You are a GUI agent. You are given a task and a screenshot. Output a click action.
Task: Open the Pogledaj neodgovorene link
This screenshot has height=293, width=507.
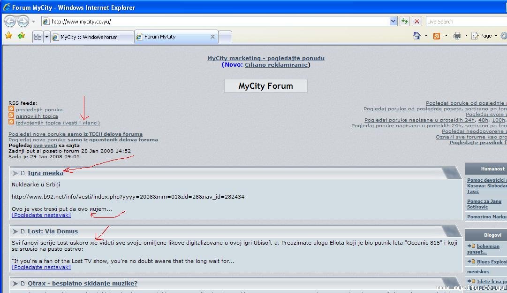474,131
